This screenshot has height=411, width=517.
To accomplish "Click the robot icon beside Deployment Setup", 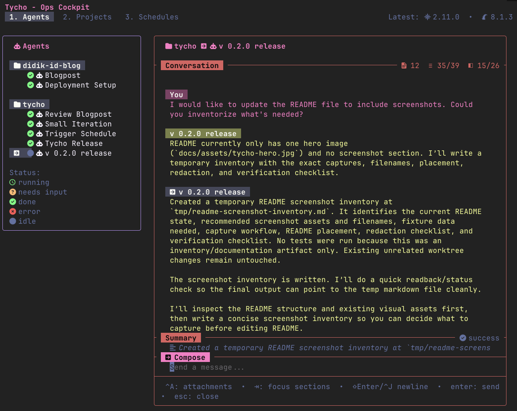I will [39, 85].
